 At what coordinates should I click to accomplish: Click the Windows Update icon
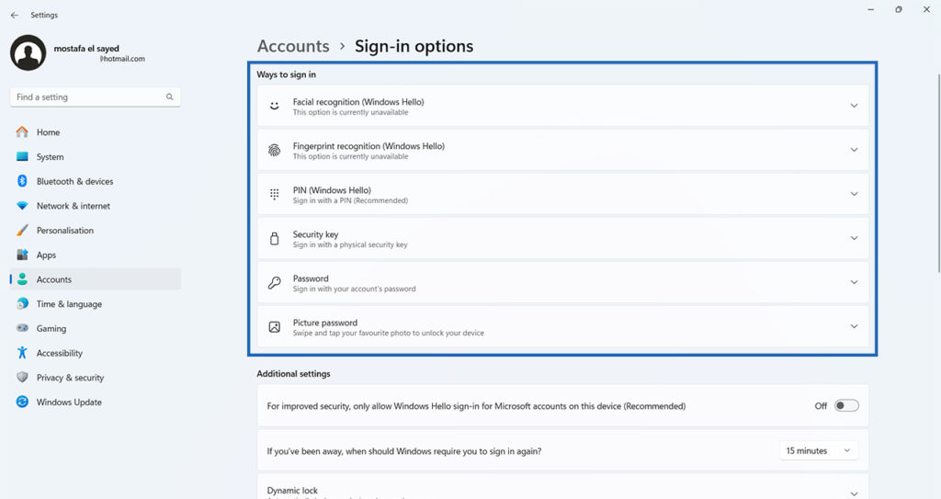(x=22, y=403)
